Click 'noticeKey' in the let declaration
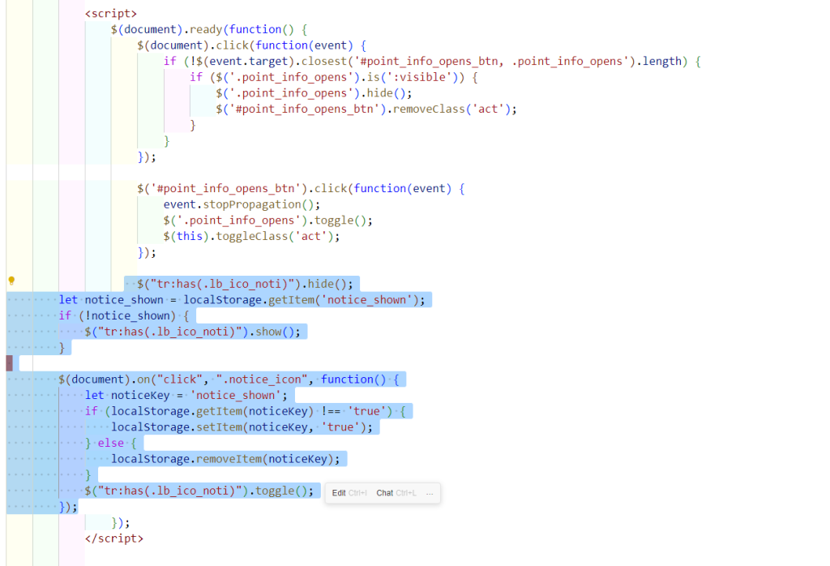This screenshot has width=830, height=566. click(140, 396)
